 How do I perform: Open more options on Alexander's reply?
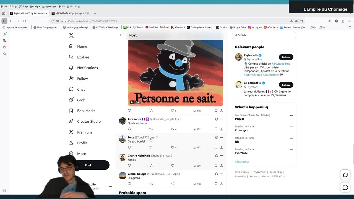coord(222,119)
